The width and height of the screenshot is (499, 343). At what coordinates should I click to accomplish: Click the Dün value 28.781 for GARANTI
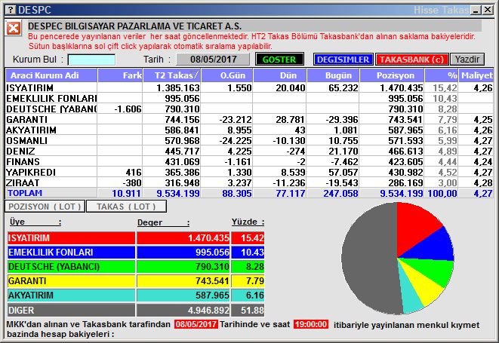point(290,120)
